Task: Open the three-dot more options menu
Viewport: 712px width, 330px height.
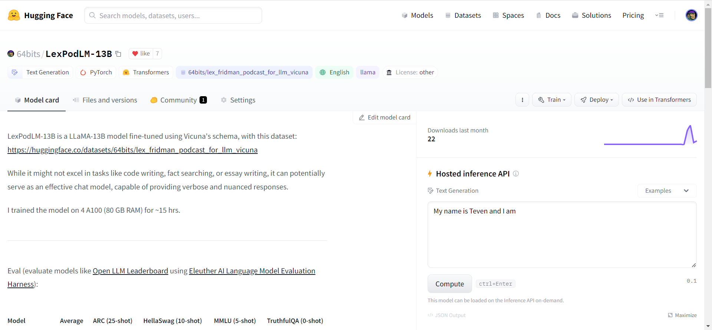Action: point(522,100)
